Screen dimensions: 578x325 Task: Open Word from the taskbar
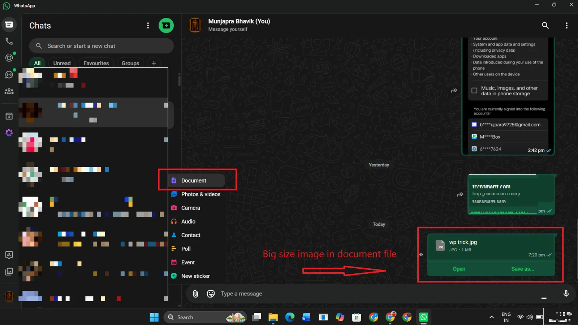tap(306, 317)
